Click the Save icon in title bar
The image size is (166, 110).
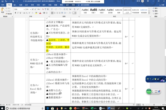point(2,1)
